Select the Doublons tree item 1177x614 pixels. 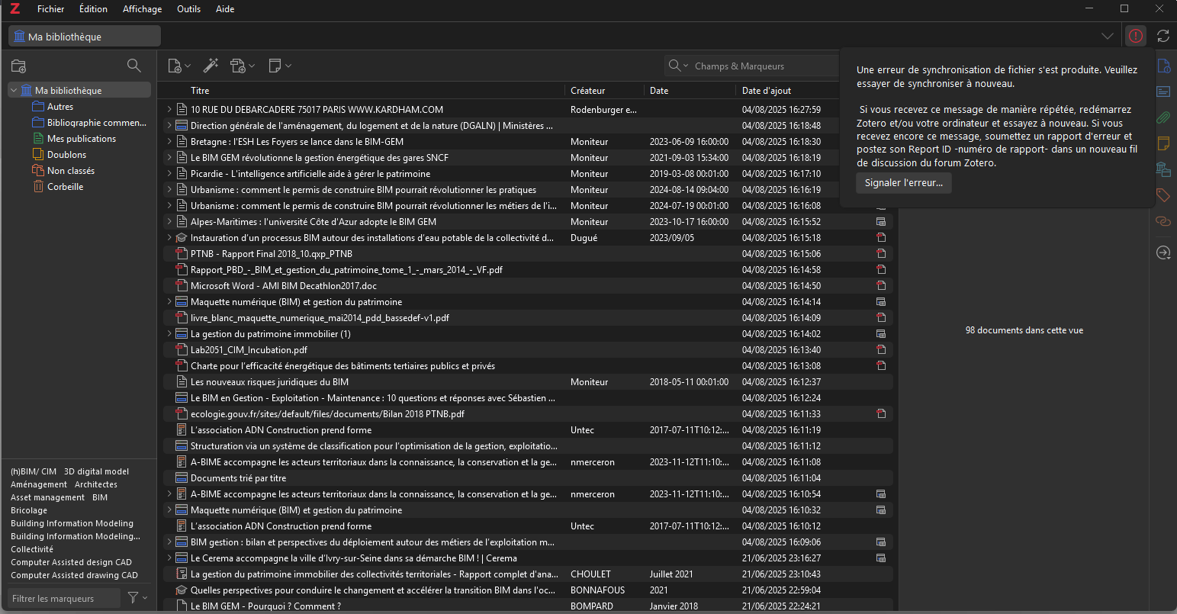pyautogui.click(x=66, y=155)
